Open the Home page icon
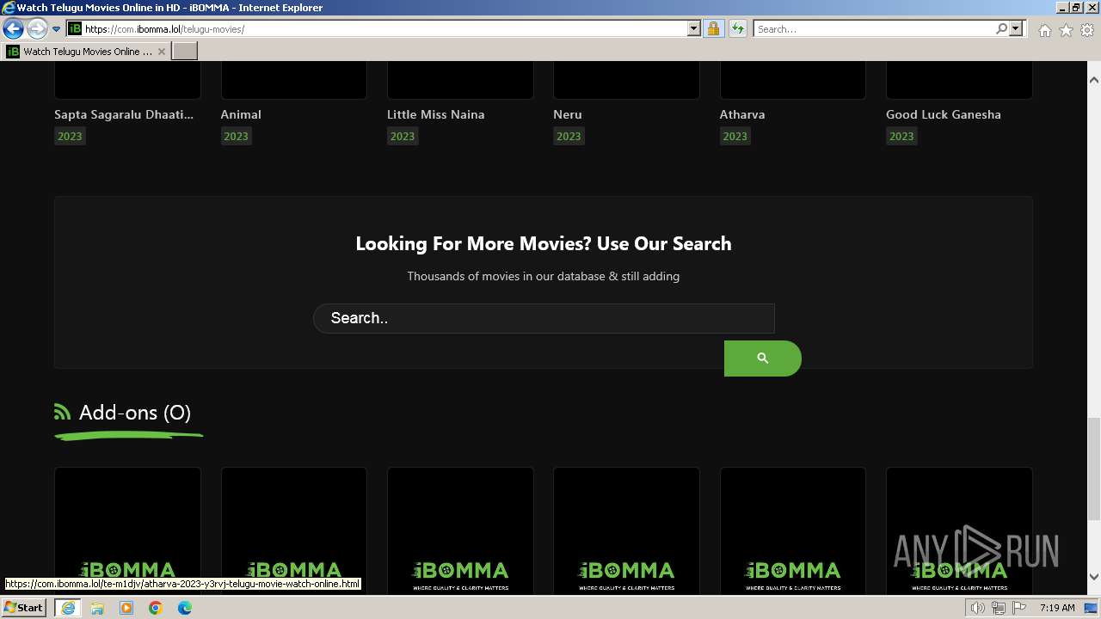The width and height of the screenshot is (1101, 619). point(1044,30)
